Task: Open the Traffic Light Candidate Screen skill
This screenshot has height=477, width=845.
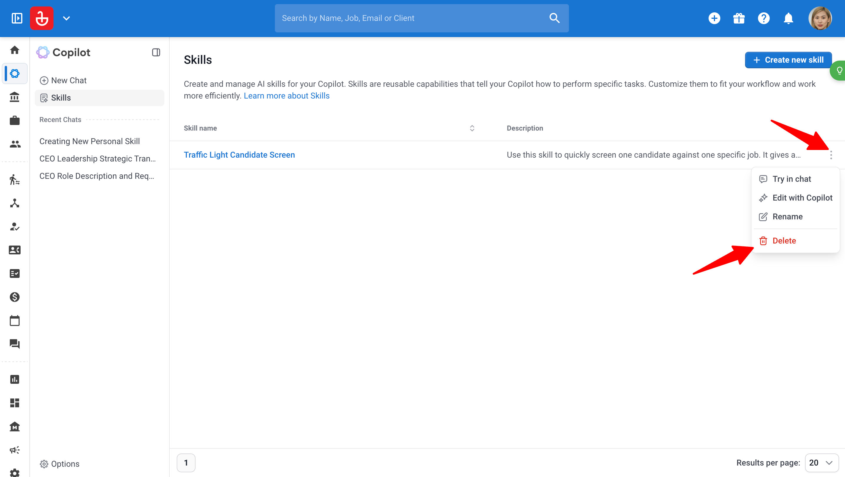Action: [x=239, y=155]
